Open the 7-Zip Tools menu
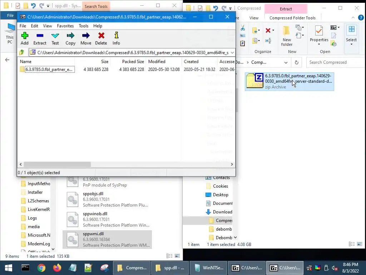Screen dimensions: 366x275 [x=83, y=26]
